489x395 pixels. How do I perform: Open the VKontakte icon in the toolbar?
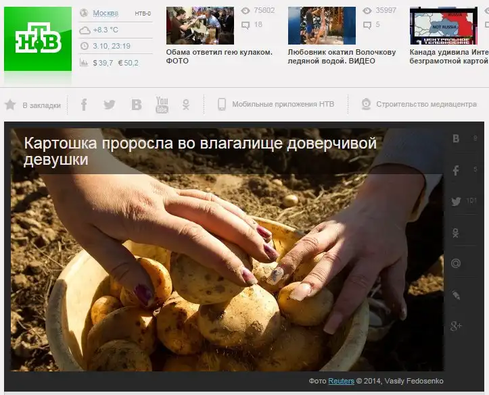tap(137, 105)
